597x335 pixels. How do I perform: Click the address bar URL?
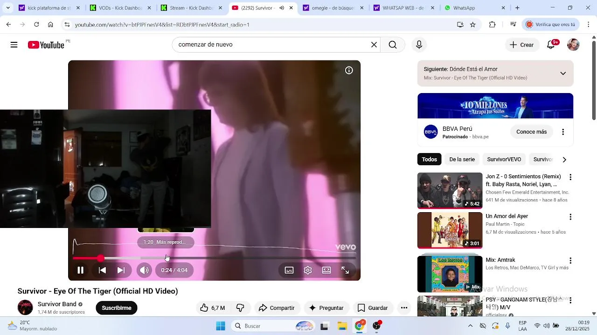pyautogui.click(x=162, y=25)
